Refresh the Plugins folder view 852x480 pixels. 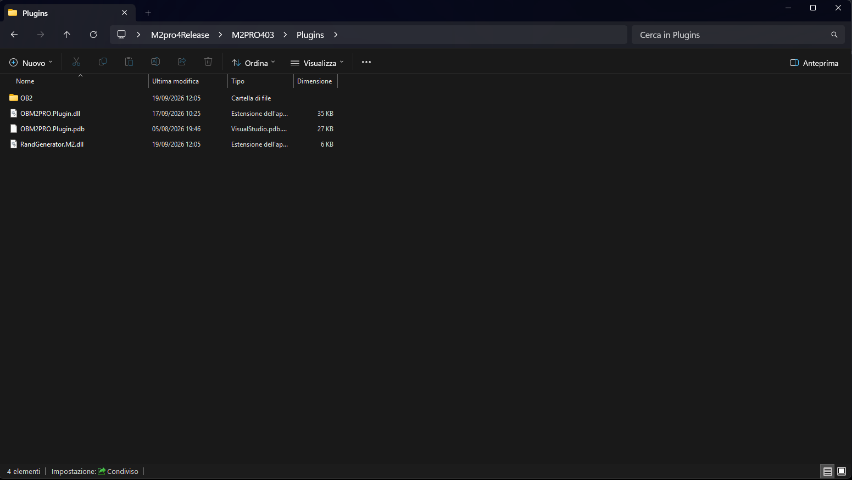pyautogui.click(x=93, y=35)
